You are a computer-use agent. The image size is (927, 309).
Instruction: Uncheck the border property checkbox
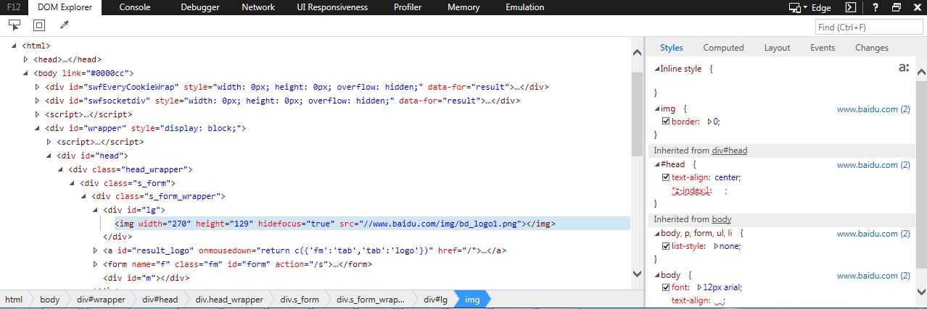(666, 122)
